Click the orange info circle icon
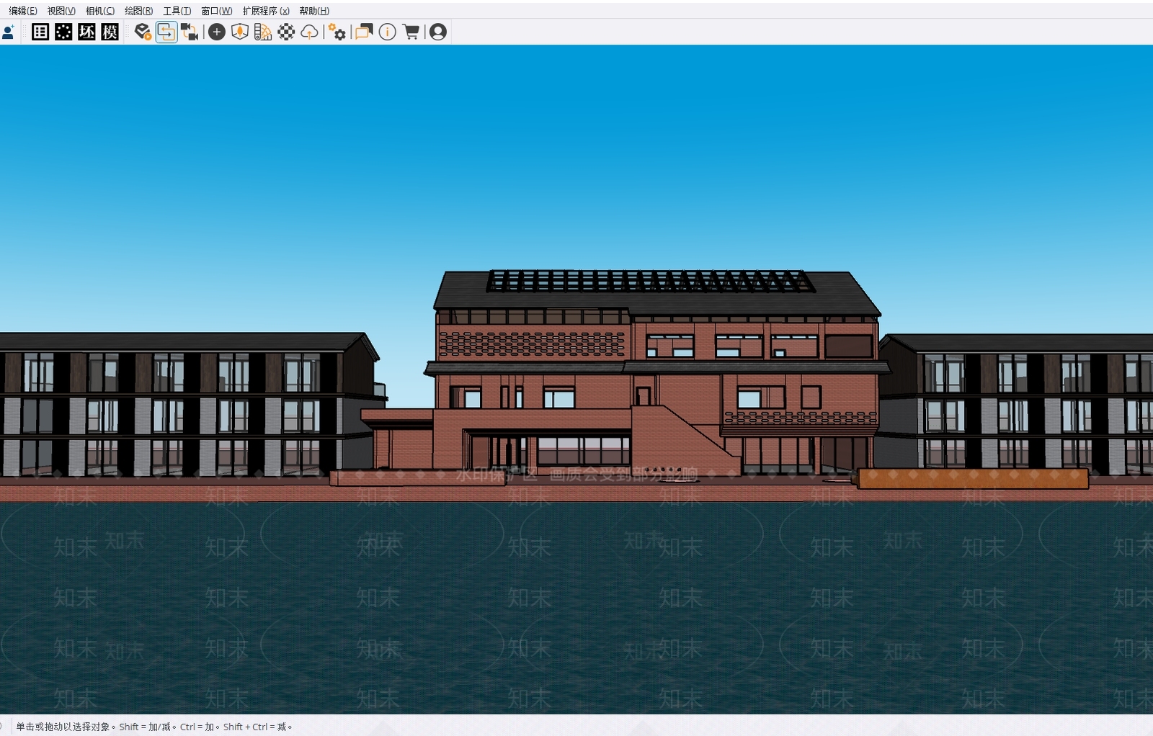 coord(387,32)
